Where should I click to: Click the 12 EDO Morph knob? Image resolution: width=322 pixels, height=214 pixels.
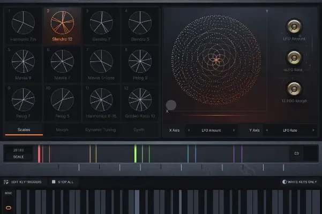293,88
